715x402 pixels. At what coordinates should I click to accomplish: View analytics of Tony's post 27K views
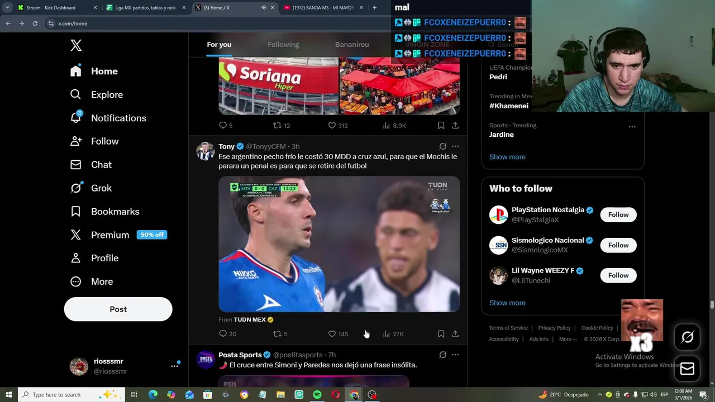(393, 334)
